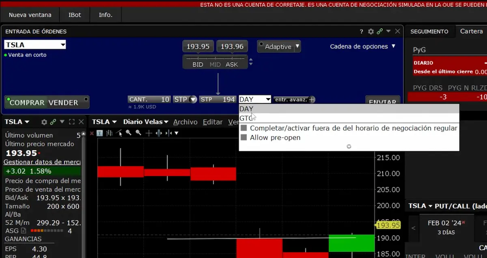Click first magnifier zoom icon in chart toolbar
The image size is (487, 258).
pos(129,133)
